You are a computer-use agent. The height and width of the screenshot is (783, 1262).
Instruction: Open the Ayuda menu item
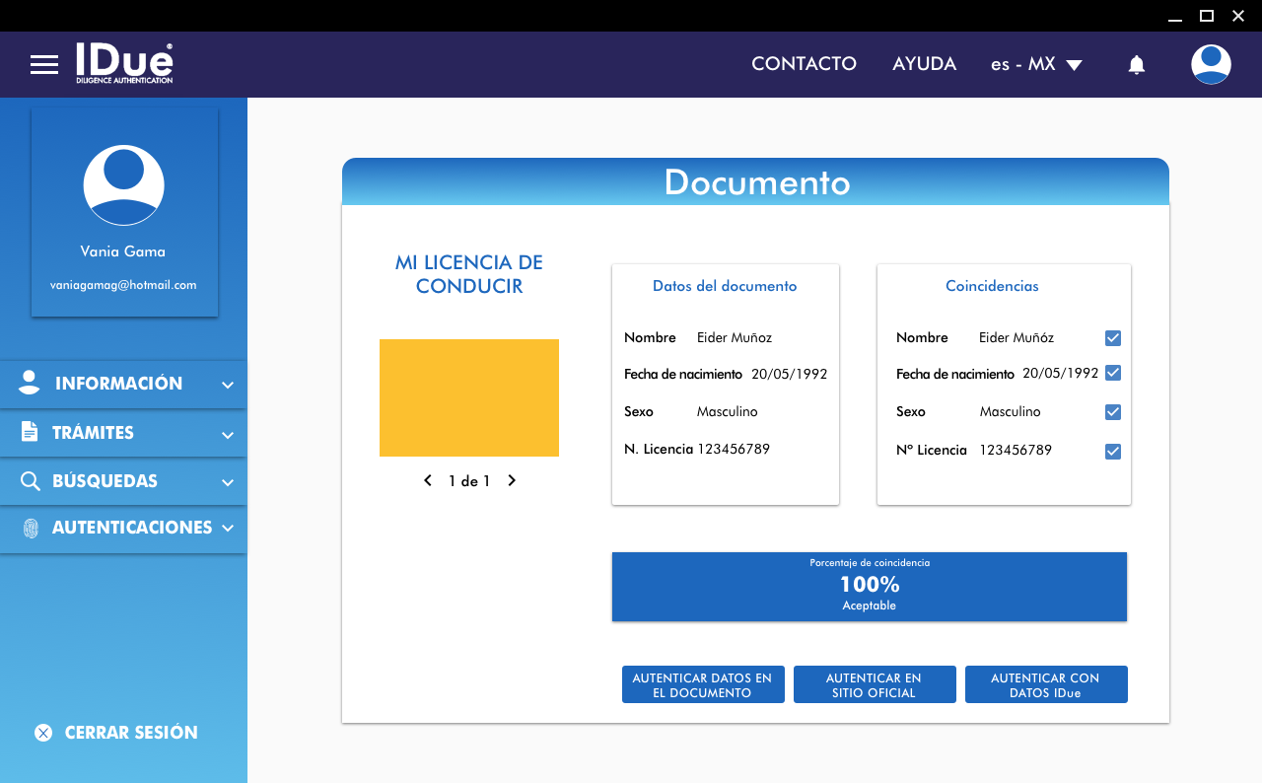(x=924, y=64)
